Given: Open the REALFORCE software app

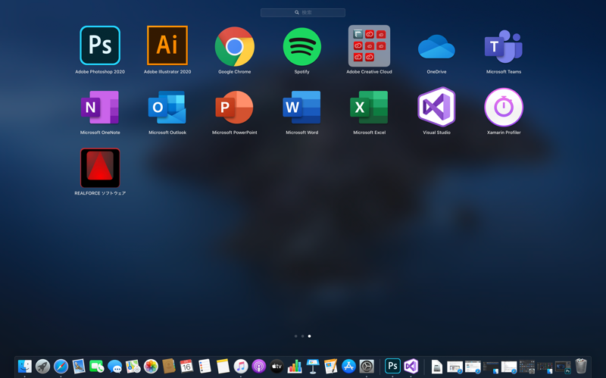Looking at the screenshot, I should point(100,167).
